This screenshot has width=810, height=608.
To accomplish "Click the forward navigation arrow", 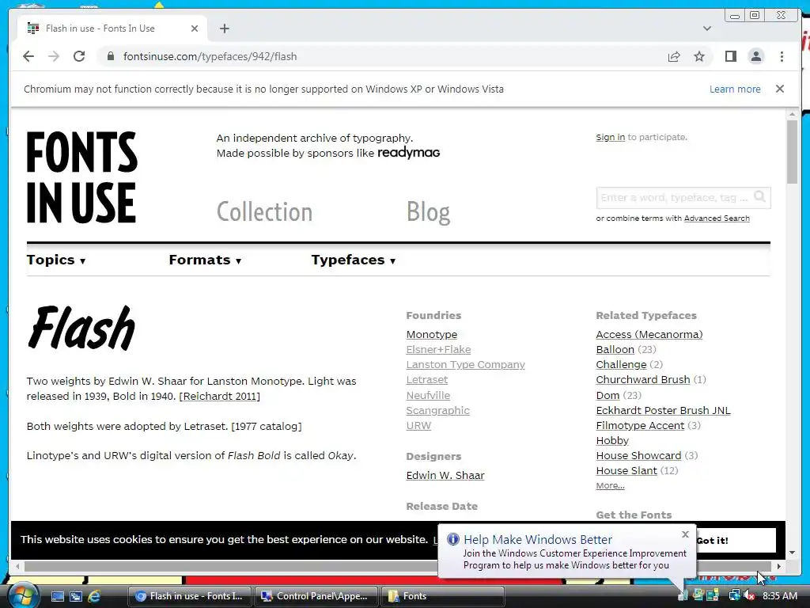I will [54, 56].
